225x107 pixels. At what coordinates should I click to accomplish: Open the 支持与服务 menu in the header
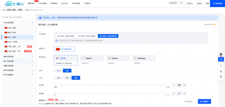76,3
